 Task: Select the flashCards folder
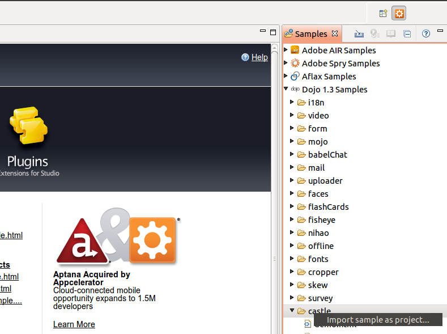328,207
